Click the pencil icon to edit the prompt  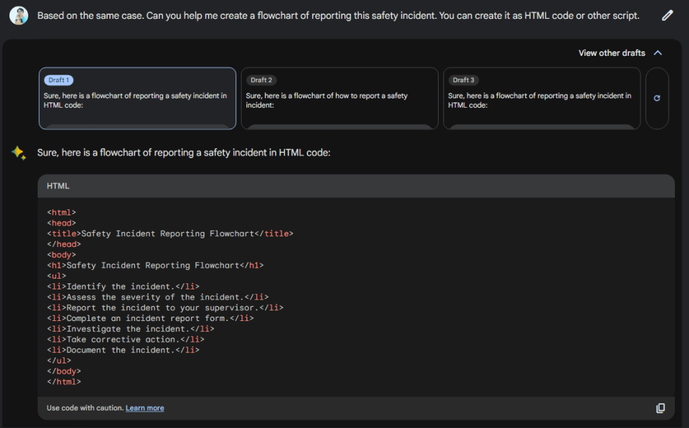(667, 15)
